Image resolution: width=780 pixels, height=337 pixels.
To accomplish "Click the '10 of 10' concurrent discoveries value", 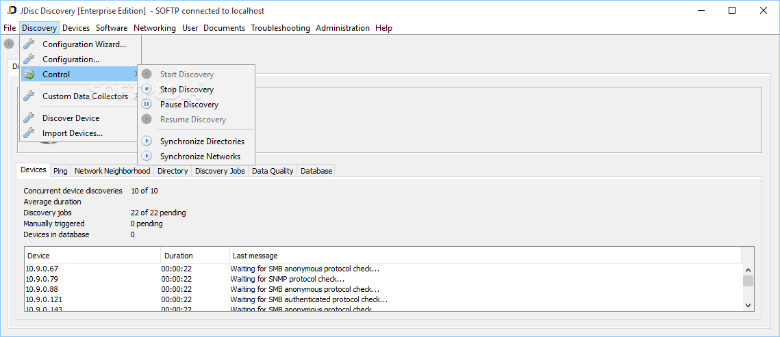I will click(144, 191).
